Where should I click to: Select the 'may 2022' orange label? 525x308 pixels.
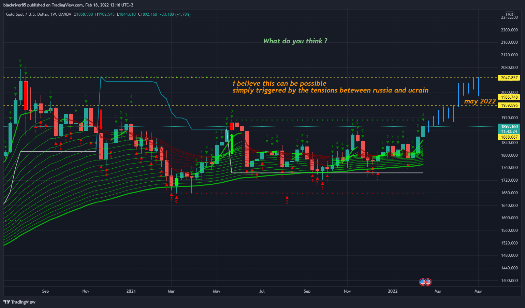(x=480, y=101)
